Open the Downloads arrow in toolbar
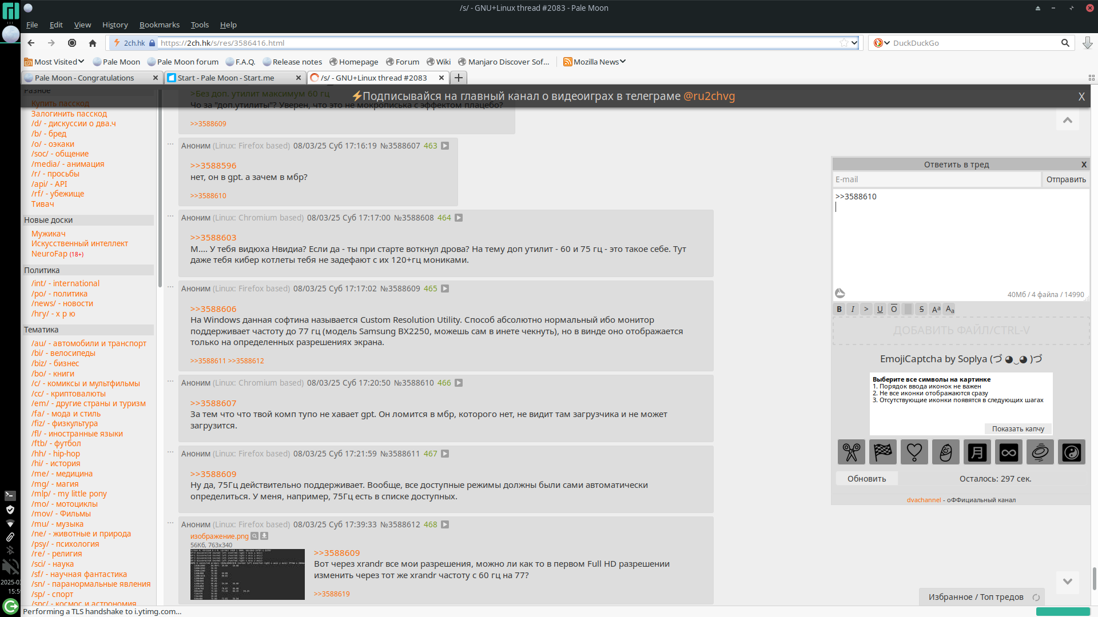This screenshot has height=617, width=1098. 1087,43
